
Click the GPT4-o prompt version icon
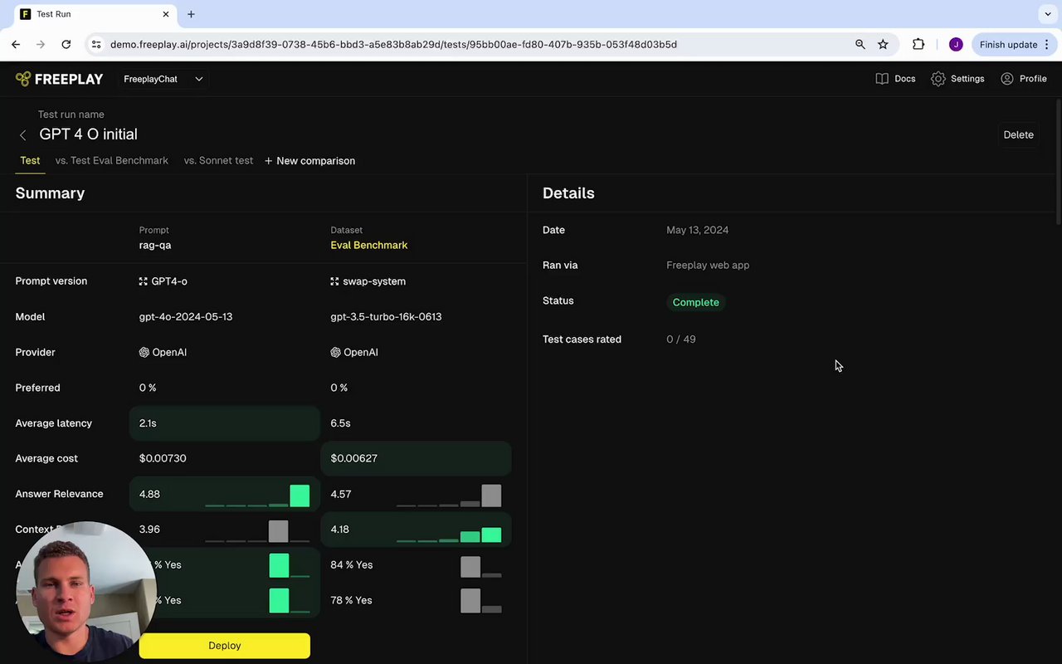coord(144,281)
